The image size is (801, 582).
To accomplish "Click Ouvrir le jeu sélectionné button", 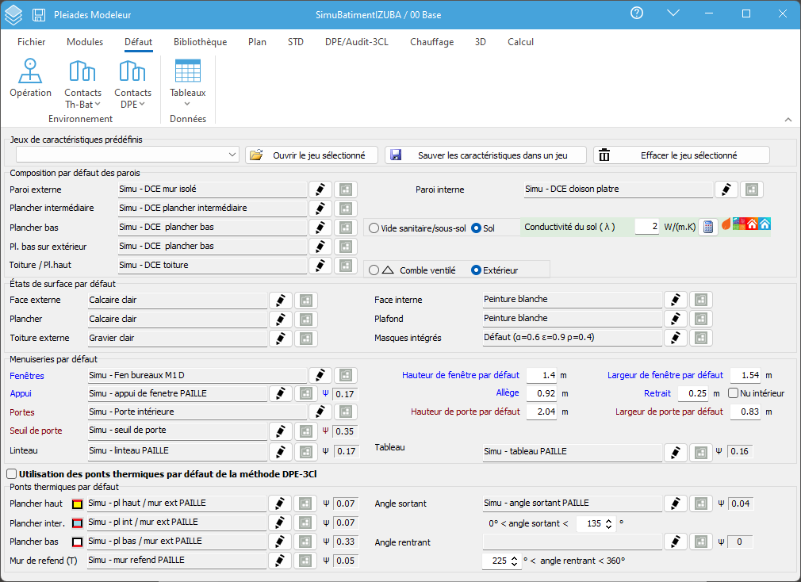I will 312,155.
